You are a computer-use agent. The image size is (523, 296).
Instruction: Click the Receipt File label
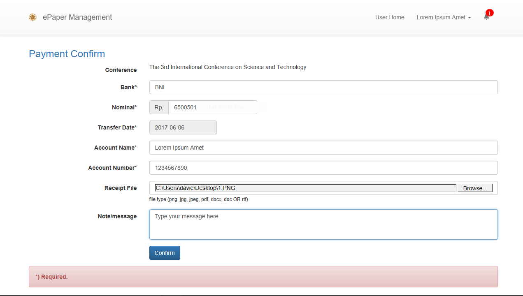pyautogui.click(x=120, y=188)
